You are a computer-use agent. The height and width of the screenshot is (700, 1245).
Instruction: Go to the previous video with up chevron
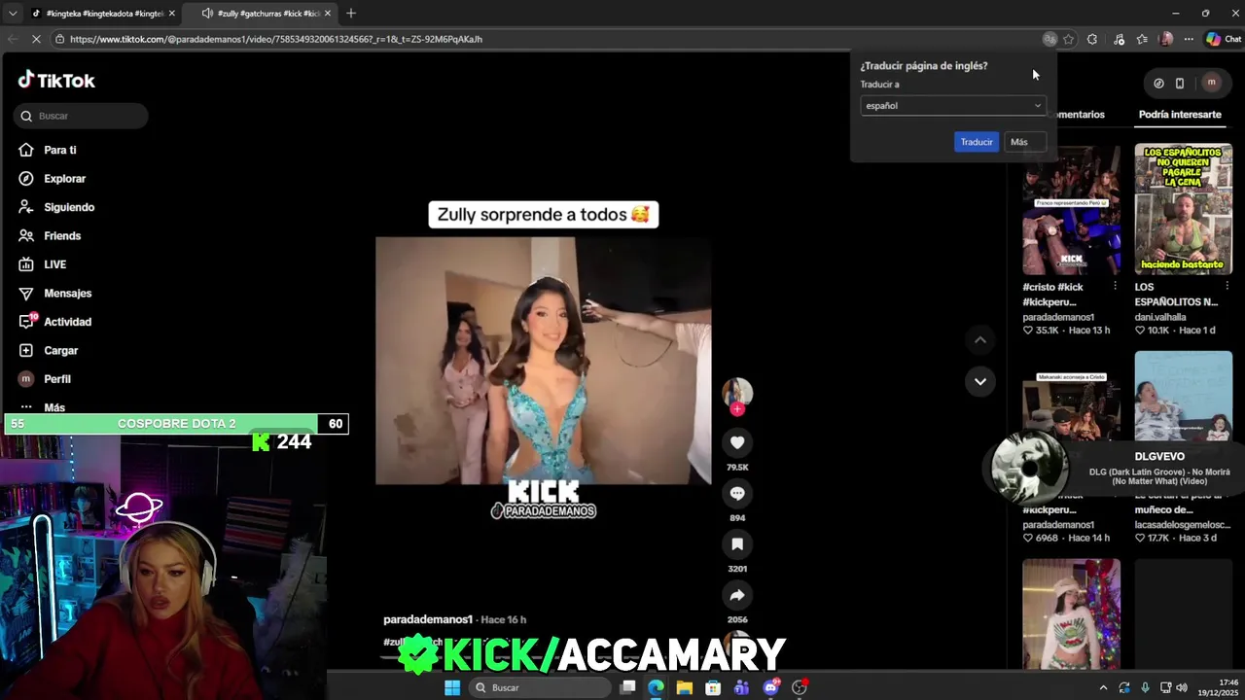click(x=980, y=339)
